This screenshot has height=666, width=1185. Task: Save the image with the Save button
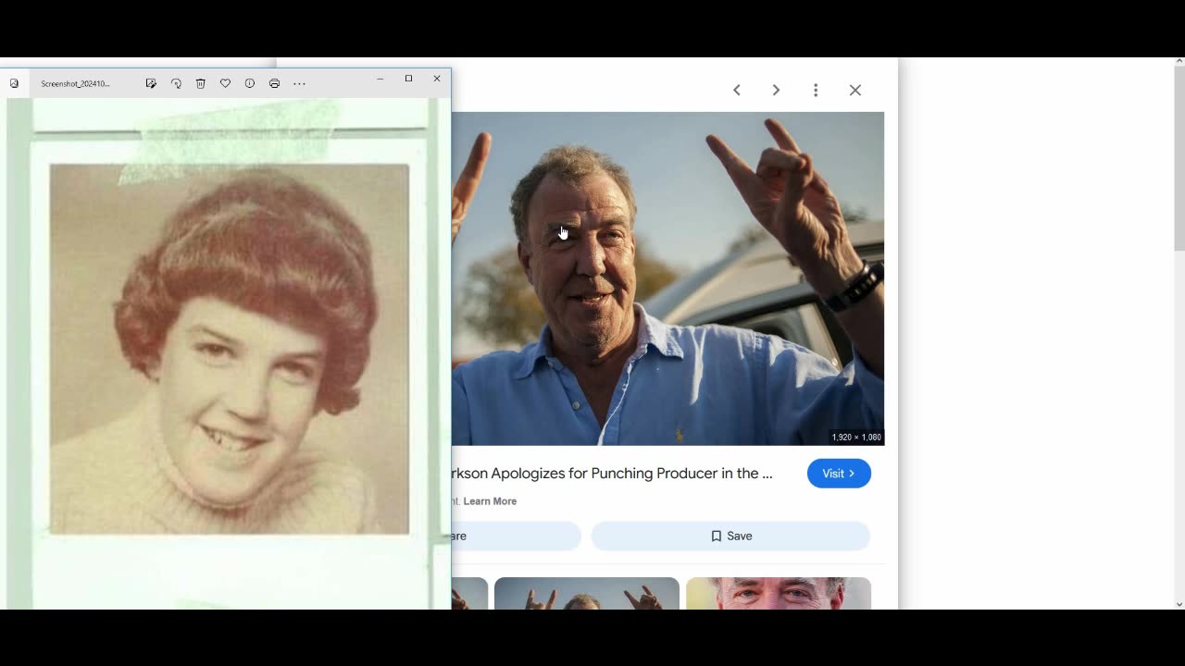click(x=730, y=536)
